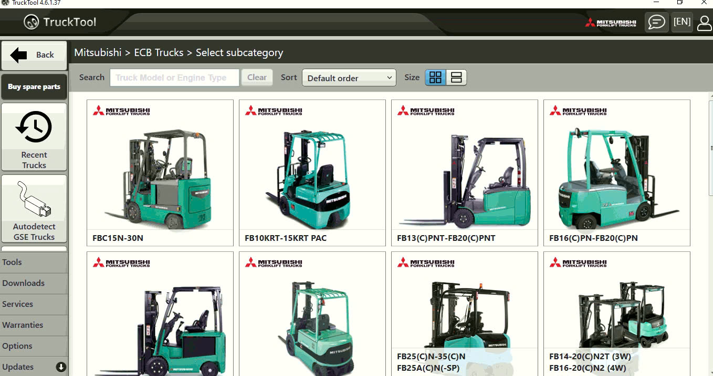This screenshot has height=376, width=713.
Task: Open Buy spare parts
Action: [x=34, y=87]
